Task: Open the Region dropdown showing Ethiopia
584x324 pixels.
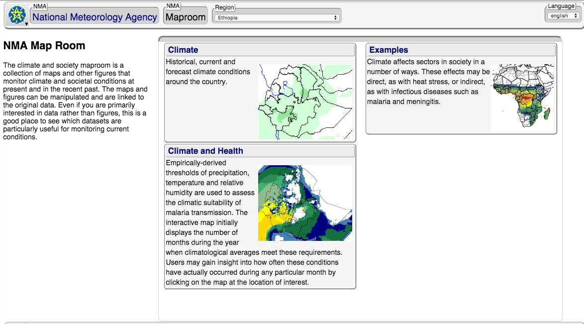Action: pyautogui.click(x=277, y=17)
